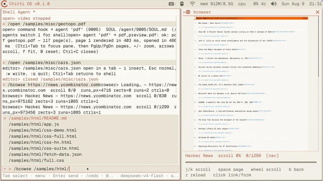The width and height of the screenshot is (323, 181).
Task: Click the date Sun Aug 9
Action: 293,4
